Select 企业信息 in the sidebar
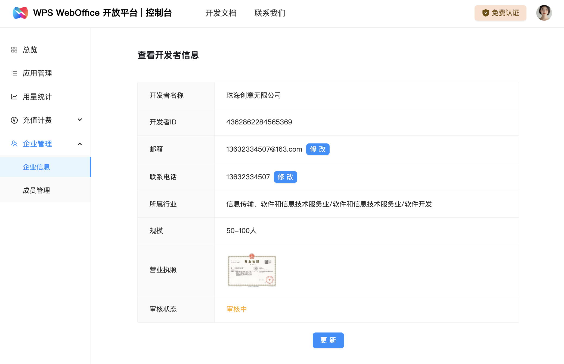 point(36,167)
